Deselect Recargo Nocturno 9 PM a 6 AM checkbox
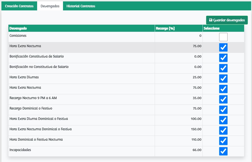 [x=223, y=99]
